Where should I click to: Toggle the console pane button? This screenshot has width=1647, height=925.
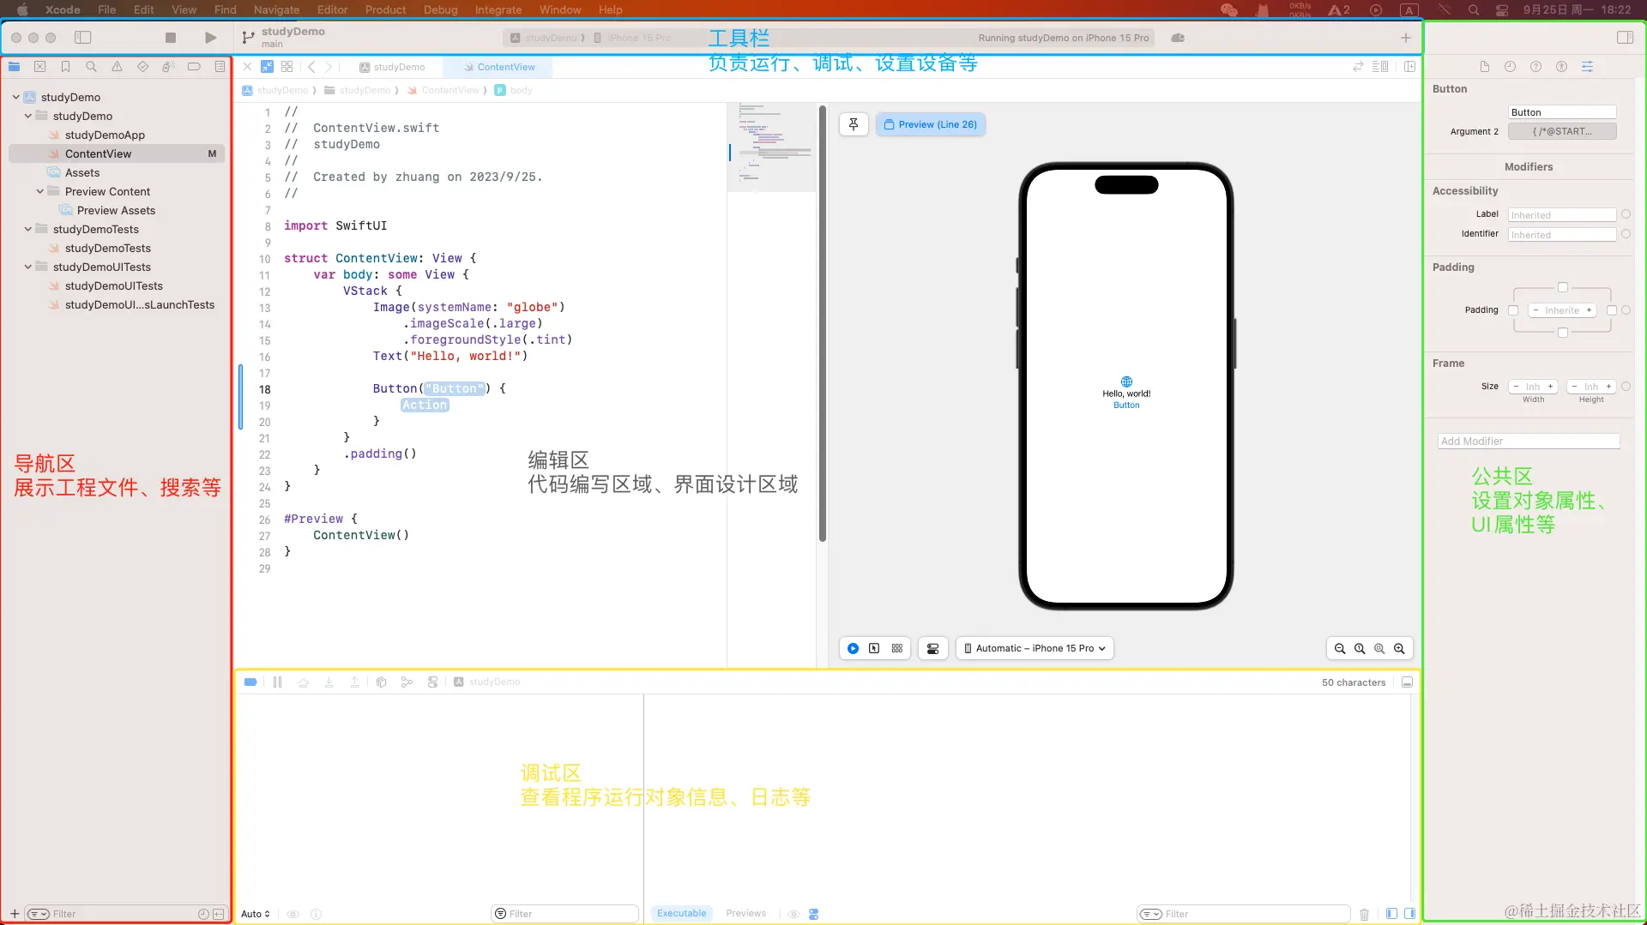[1409, 914]
